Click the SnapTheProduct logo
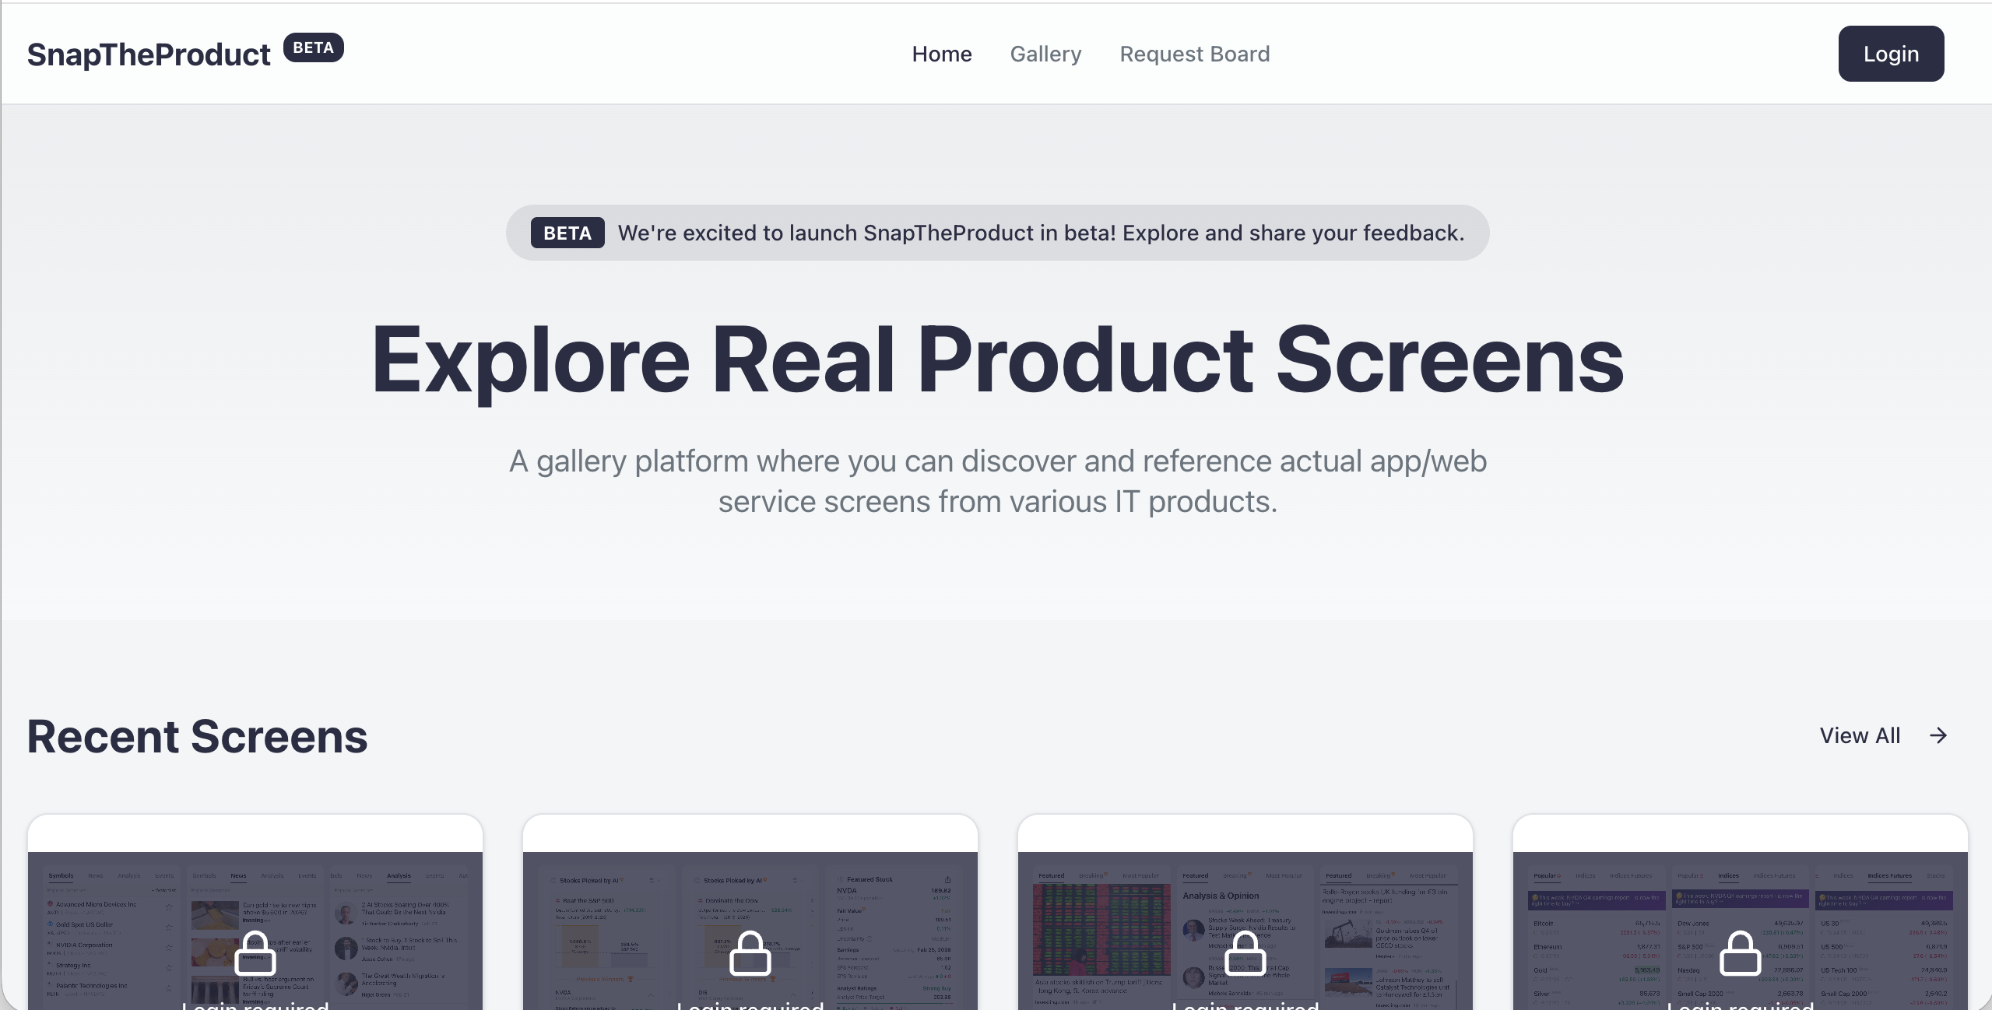This screenshot has height=1010, width=1992. point(149,54)
